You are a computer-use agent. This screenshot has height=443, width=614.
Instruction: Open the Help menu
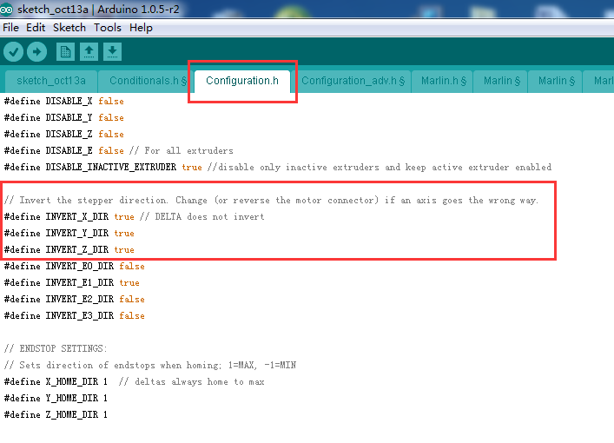(x=141, y=28)
